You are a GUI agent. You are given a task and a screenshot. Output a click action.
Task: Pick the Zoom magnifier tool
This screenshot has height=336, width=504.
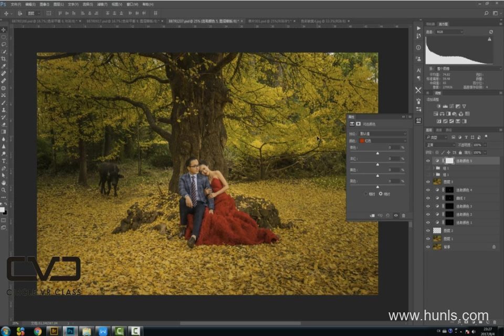pyautogui.click(x=4, y=190)
